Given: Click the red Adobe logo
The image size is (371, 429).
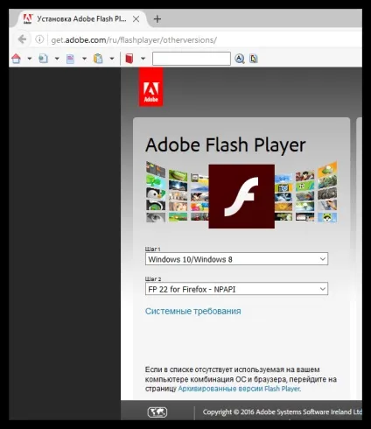Looking at the screenshot, I should tap(150, 88).
